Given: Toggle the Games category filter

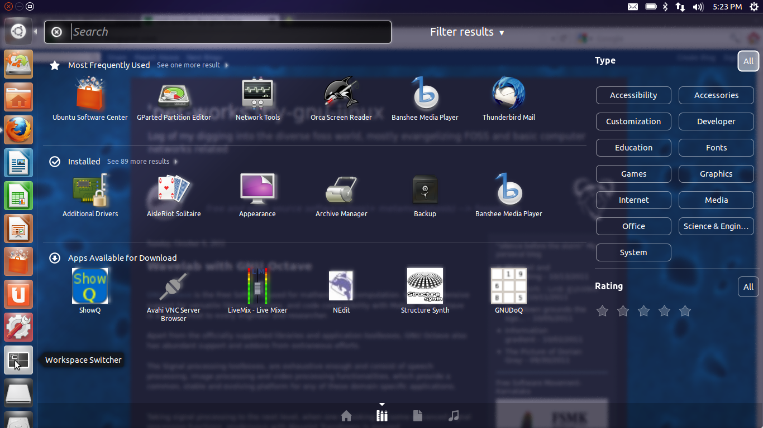Looking at the screenshot, I should (633, 174).
